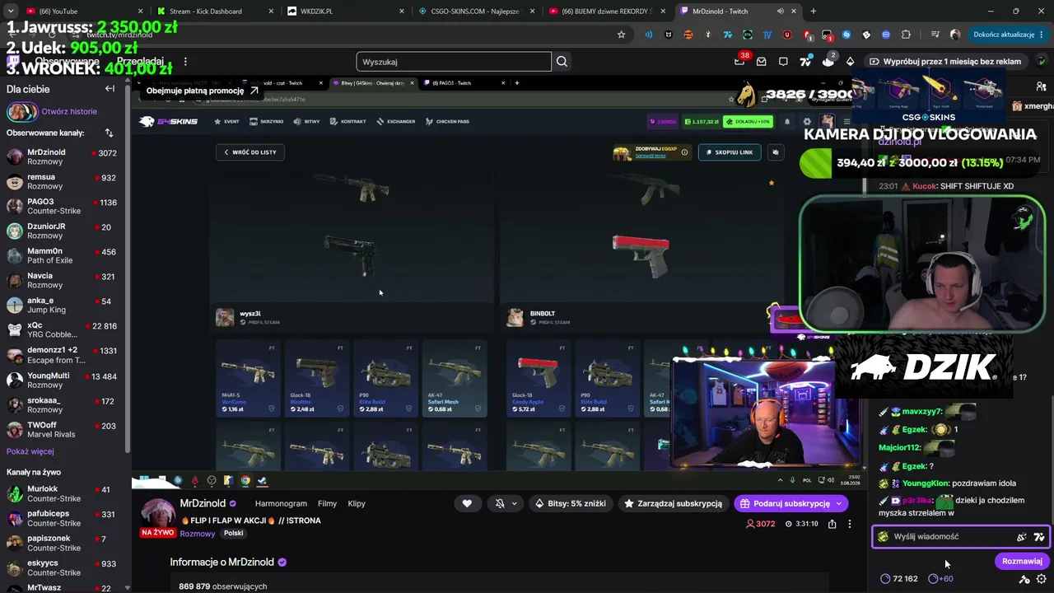The height and width of the screenshot is (593, 1054).
Task: Open the Klipy channel tab
Action: pos(357,503)
